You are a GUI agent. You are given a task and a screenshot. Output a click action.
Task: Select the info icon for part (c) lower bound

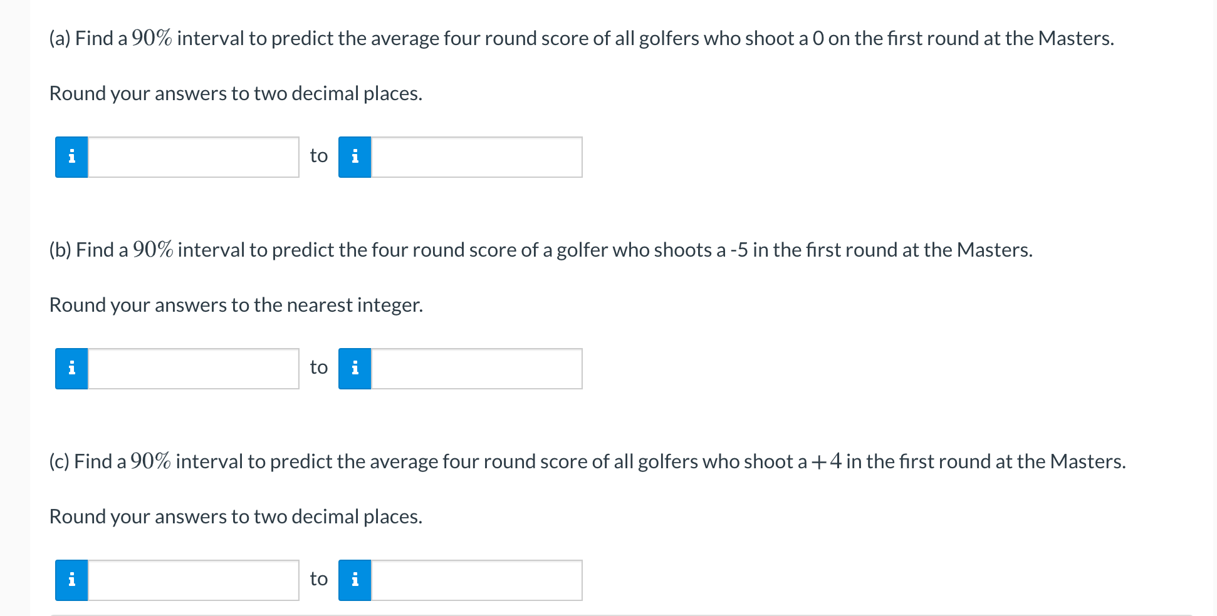[71, 580]
